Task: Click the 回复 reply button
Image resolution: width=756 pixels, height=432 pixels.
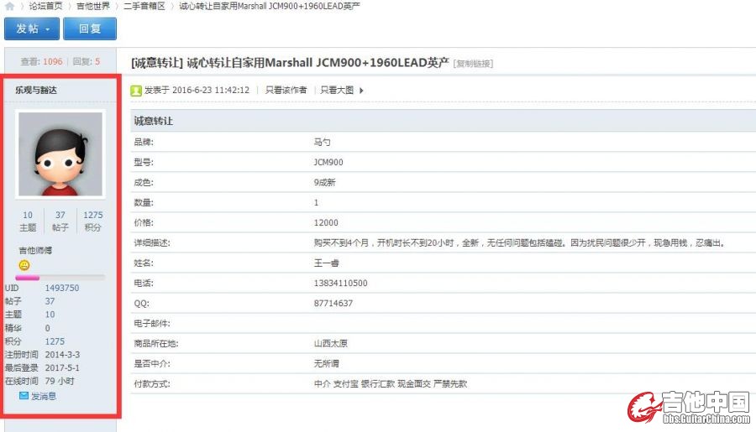Action: pos(90,29)
